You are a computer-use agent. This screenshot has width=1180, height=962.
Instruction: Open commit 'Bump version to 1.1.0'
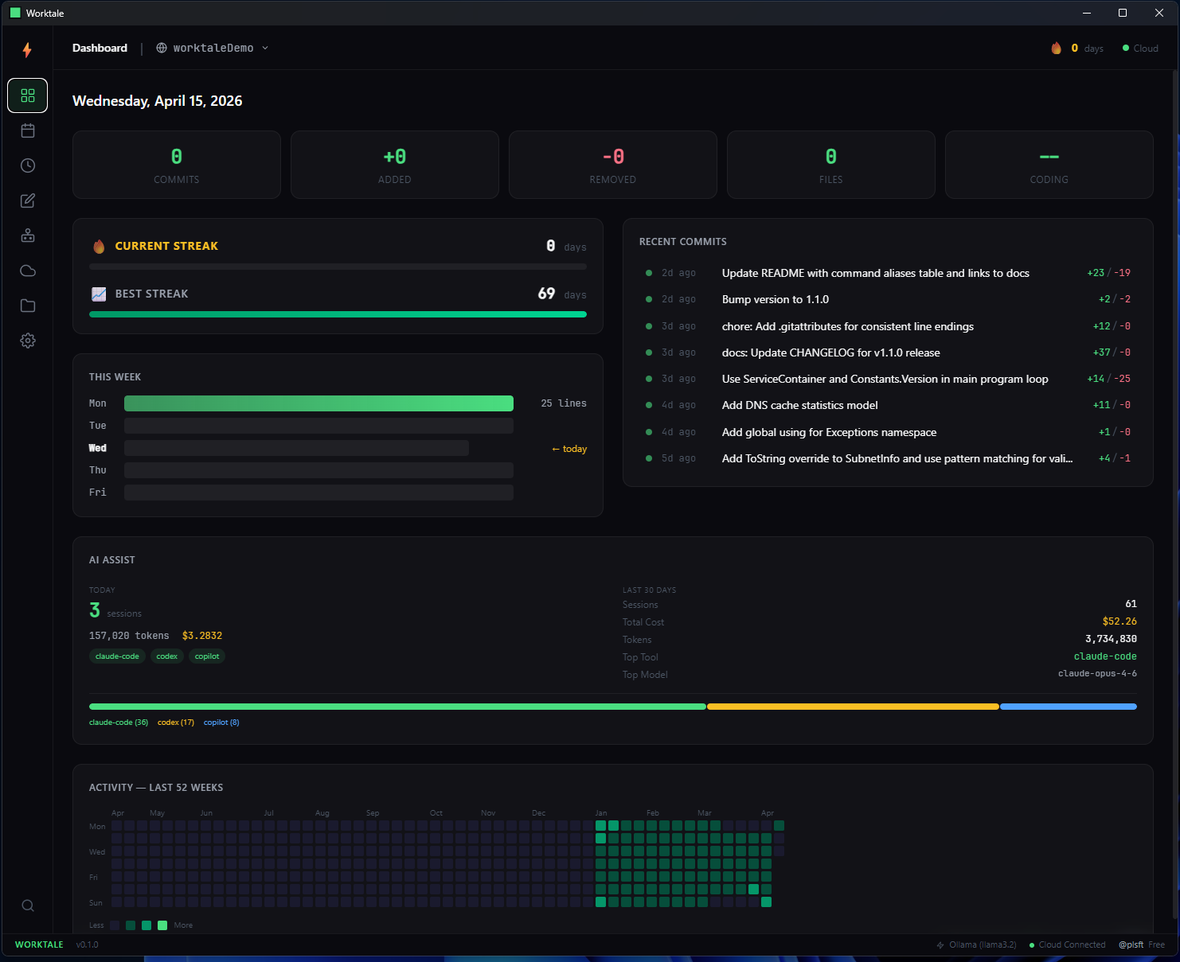775,299
